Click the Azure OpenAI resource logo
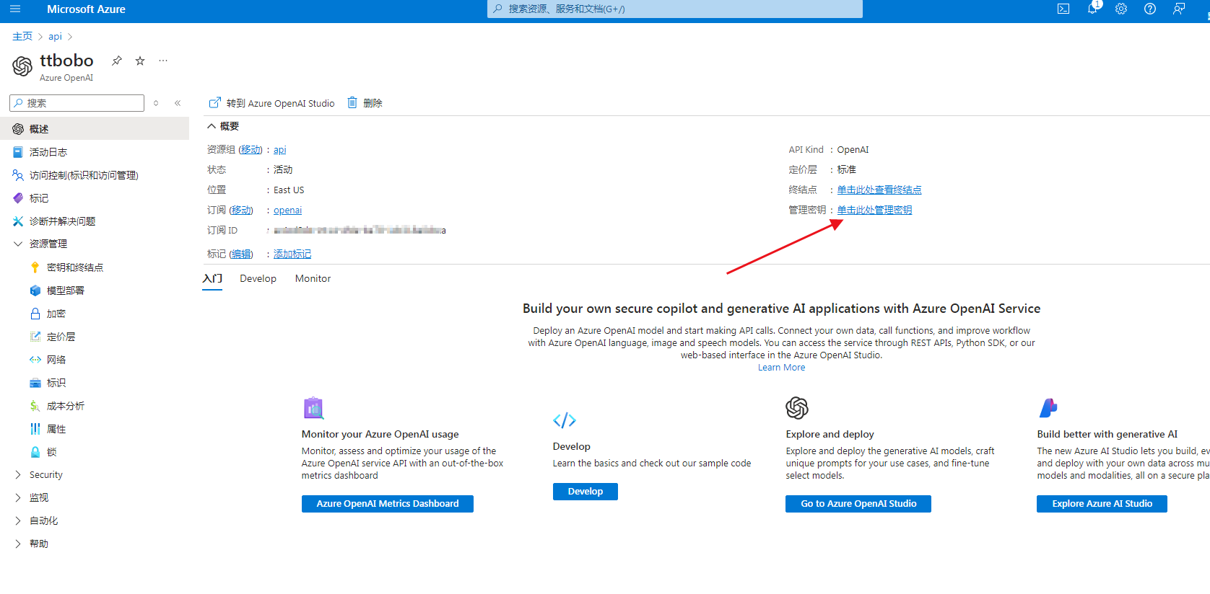1210x594 pixels. coord(22,66)
